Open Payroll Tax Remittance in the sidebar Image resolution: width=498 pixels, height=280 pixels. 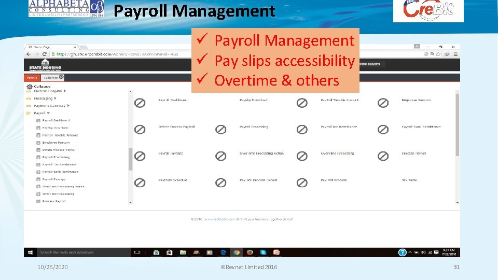click(59, 164)
